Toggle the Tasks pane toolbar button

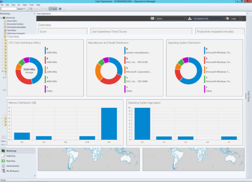click(53, 9)
